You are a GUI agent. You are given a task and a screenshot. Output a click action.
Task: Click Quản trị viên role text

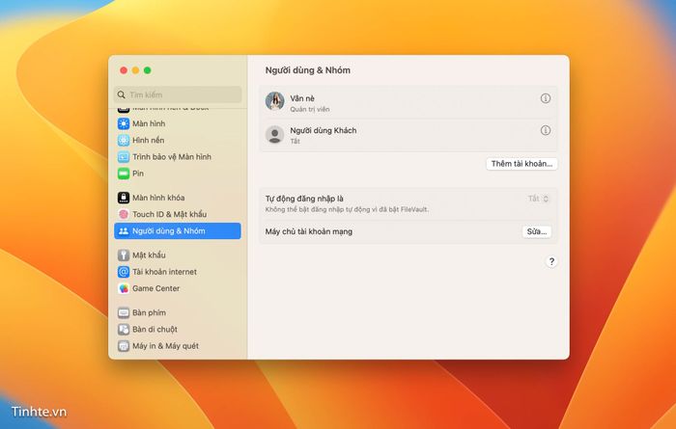point(310,109)
